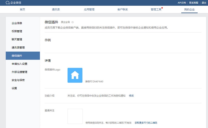Open the 通讯录 tab
This screenshot has width=208, height=128.
click(x=56, y=9)
